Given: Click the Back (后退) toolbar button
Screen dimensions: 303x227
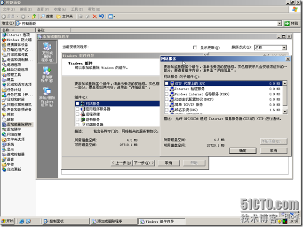Looking at the screenshot, I should 8,16.
